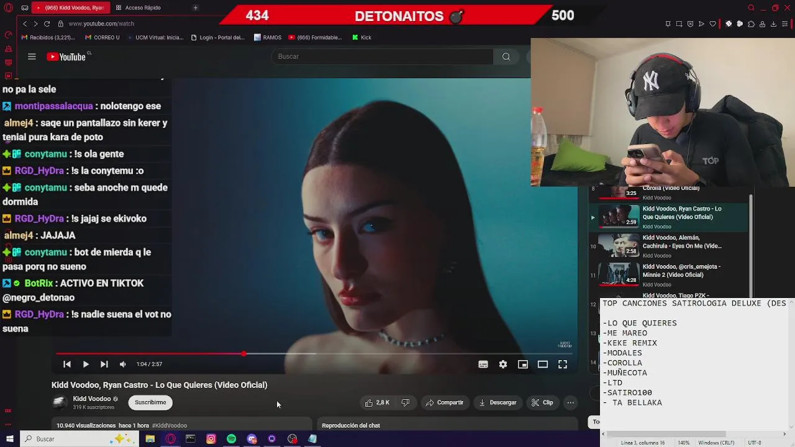Screen dimensions: 795x447
Task: Open ad blocker shield icon
Action: [x=690, y=24]
